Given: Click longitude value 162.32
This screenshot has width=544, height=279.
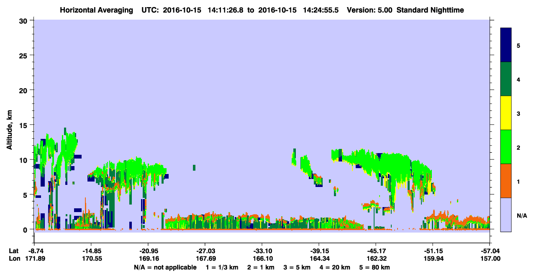Looking at the screenshot, I should (376, 259).
